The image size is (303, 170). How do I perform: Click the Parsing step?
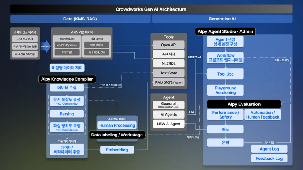pyautogui.click(x=67, y=114)
